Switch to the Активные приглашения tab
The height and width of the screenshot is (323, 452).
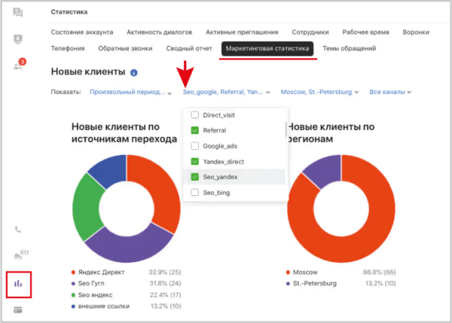242,32
